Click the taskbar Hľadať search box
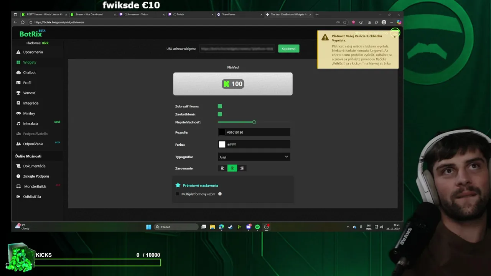 click(x=176, y=227)
